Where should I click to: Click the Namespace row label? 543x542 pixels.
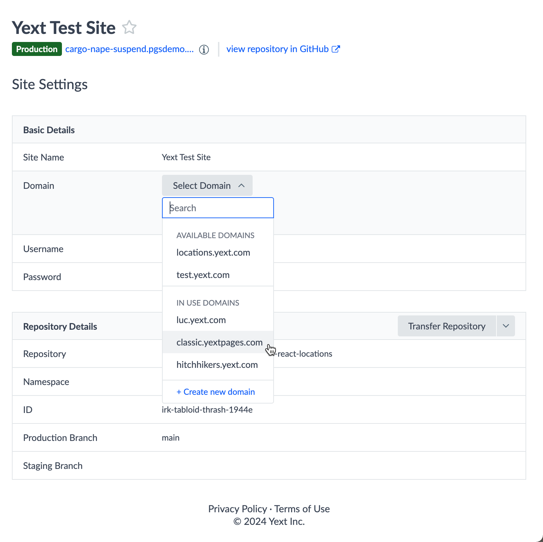pos(46,382)
